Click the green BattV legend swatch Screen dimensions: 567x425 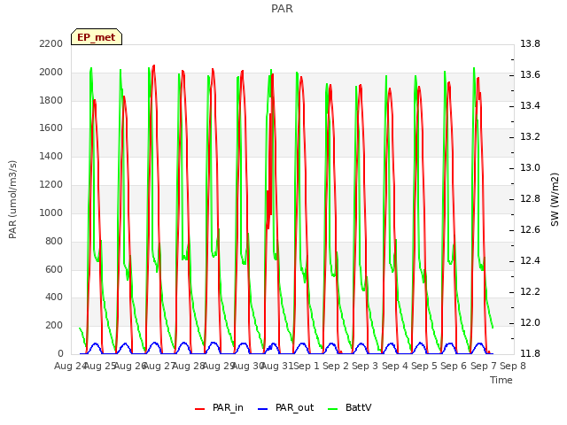332,409
